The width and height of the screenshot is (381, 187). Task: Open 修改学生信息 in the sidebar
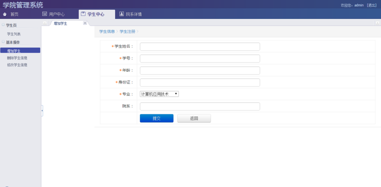17,65
